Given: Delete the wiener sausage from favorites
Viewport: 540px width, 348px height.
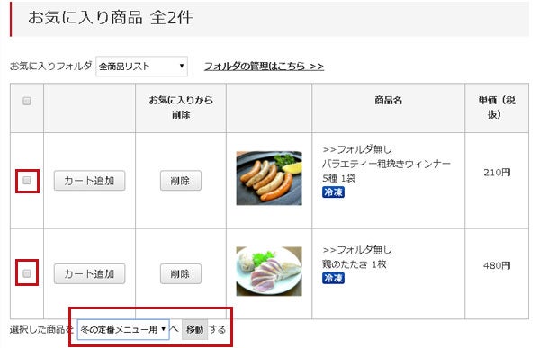Looking at the screenshot, I should tap(181, 181).
